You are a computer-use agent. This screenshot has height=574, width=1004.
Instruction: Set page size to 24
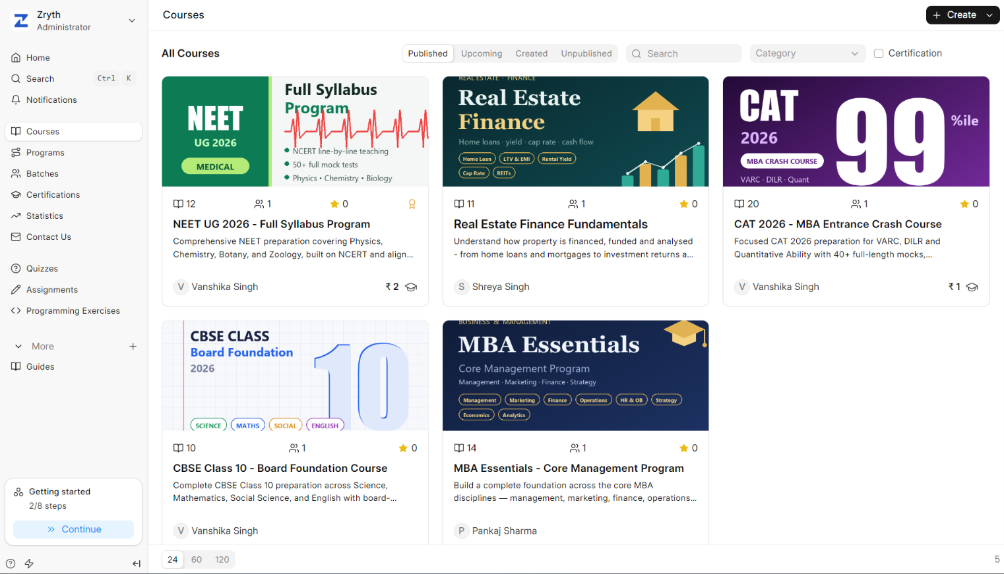tap(173, 560)
